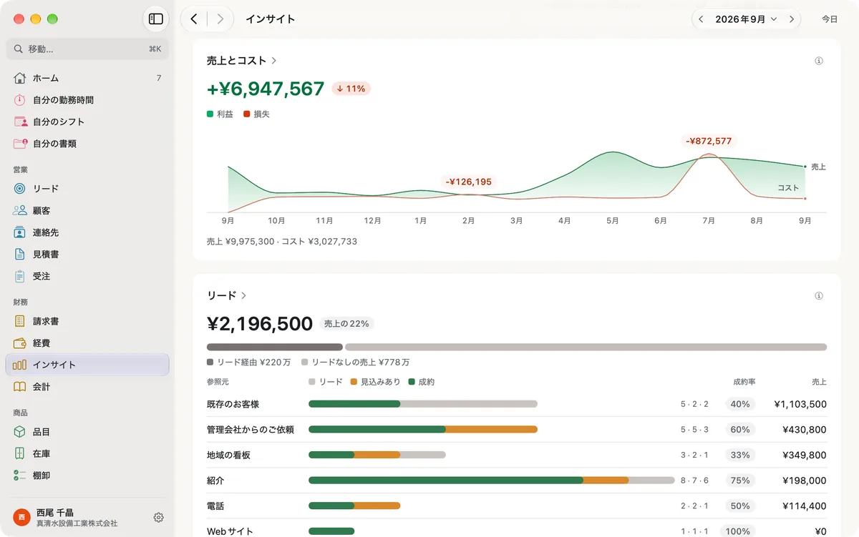Image resolution: width=859 pixels, height=537 pixels.
Task: Click the -¥126,195 loss label
Action: tap(469, 182)
